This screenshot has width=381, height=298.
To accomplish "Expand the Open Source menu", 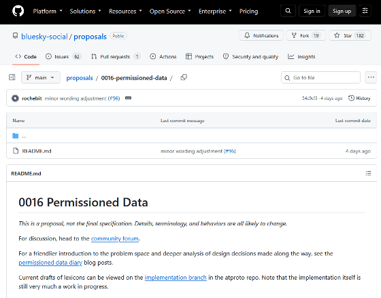I will [170, 11].
